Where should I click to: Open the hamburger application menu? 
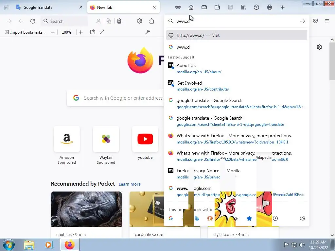(x=327, y=21)
